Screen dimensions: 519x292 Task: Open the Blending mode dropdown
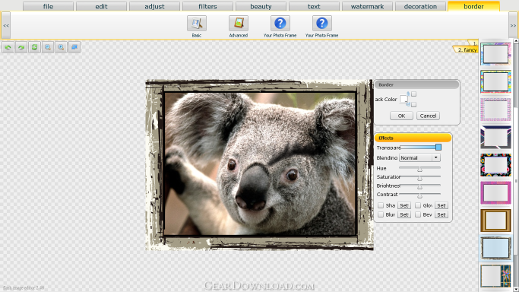coord(419,158)
